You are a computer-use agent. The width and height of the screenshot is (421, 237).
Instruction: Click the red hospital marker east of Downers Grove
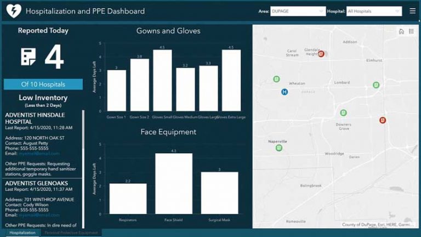(383, 120)
